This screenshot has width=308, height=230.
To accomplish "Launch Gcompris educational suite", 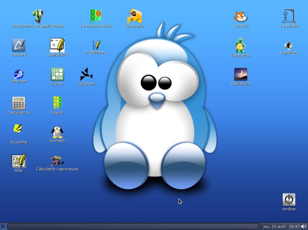I will point(135,16).
